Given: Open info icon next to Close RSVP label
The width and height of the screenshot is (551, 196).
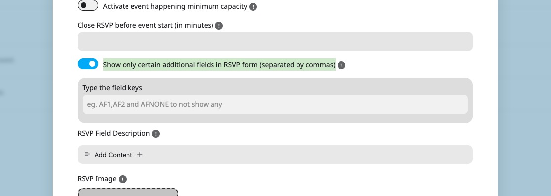Looking at the screenshot, I should coord(219,26).
